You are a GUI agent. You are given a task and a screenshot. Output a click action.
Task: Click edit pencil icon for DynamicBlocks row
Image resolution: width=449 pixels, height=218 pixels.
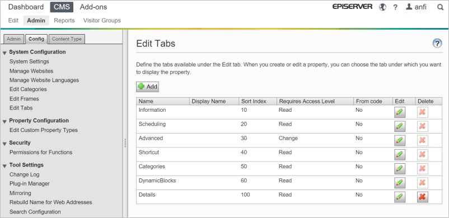(400, 183)
